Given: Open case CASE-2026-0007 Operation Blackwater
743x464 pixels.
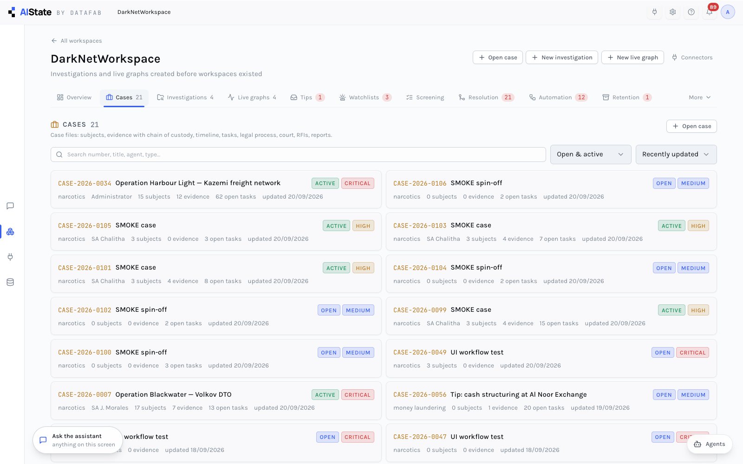Looking at the screenshot, I should click(x=216, y=401).
